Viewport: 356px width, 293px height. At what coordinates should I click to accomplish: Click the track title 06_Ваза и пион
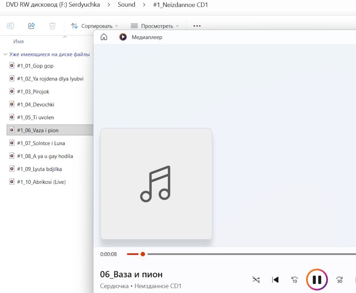(x=131, y=274)
